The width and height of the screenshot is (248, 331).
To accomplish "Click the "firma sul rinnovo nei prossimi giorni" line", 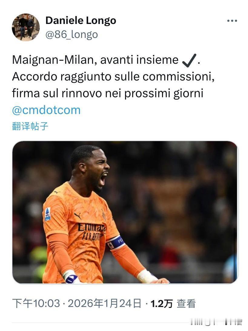I will pos(107,93).
